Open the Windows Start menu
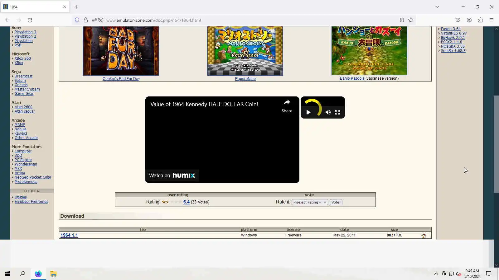Viewport: 499px width, 280px height. [7, 274]
